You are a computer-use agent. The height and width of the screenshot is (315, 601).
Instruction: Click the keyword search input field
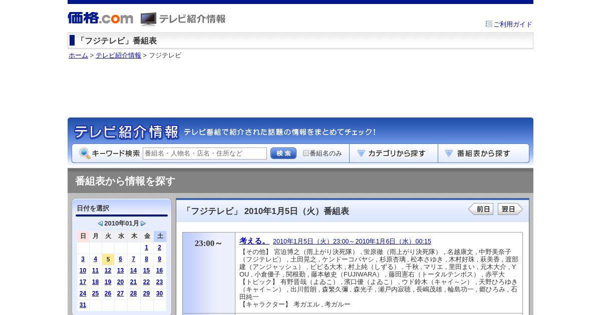point(205,153)
